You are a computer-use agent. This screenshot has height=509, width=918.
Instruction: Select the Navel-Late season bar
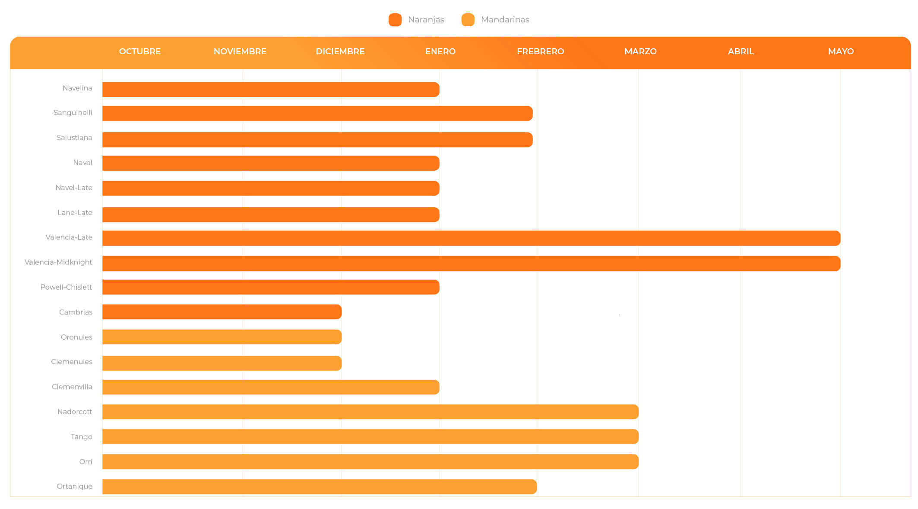click(271, 188)
